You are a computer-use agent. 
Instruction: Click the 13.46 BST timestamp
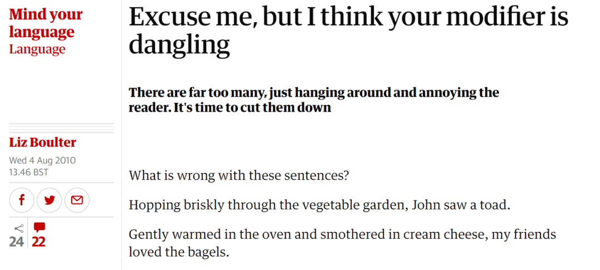pyautogui.click(x=29, y=172)
